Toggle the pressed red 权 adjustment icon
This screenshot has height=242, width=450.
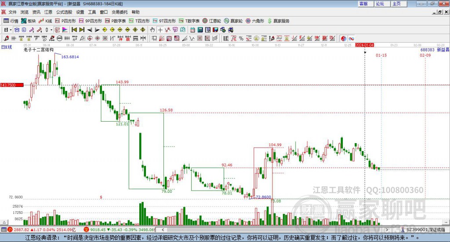point(57,30)
